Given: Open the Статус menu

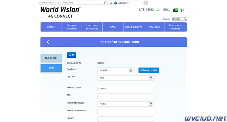Looking at the screenshot, I should coord(51,27).
